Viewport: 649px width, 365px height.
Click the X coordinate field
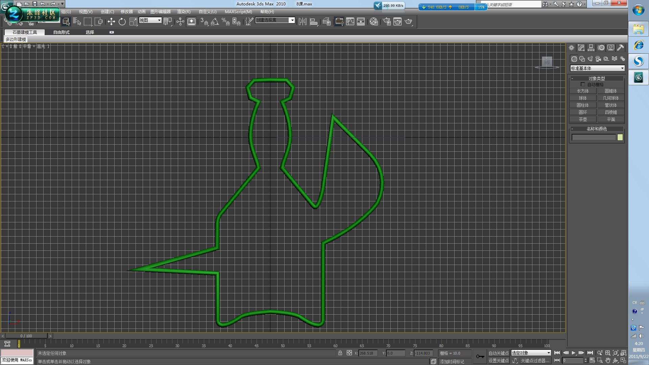367,353
